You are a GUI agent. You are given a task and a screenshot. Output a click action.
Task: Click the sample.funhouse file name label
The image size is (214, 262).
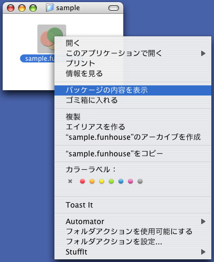37,59
